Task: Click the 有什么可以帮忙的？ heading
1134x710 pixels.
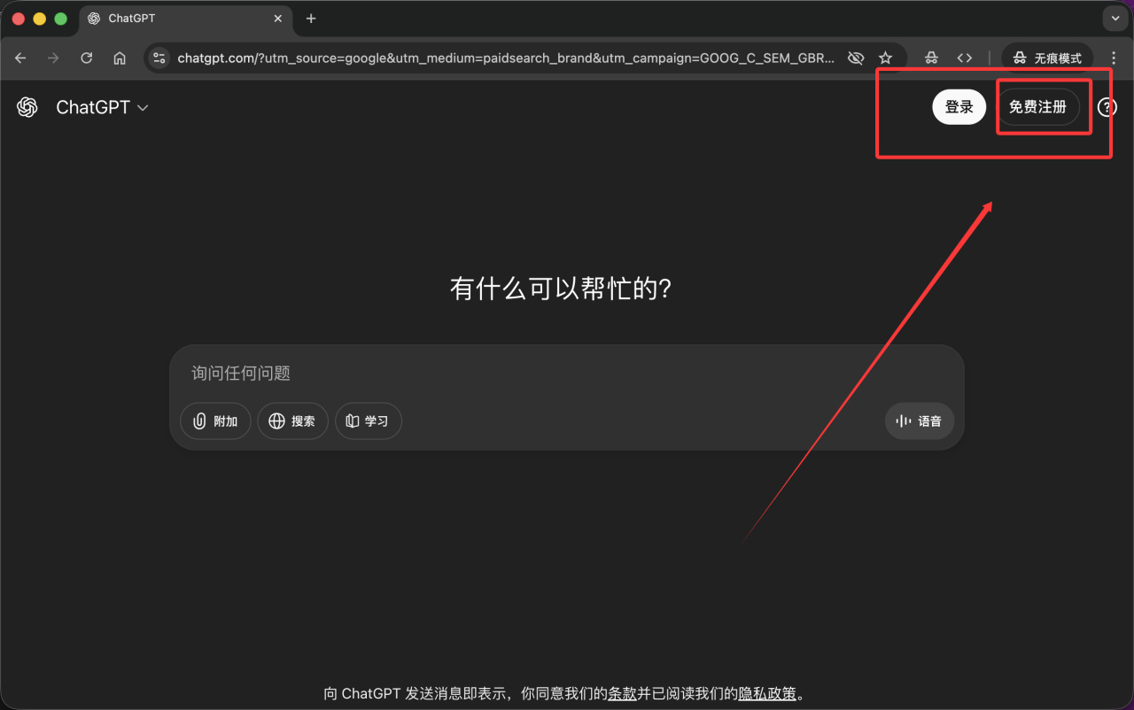Action: point(561,289)
